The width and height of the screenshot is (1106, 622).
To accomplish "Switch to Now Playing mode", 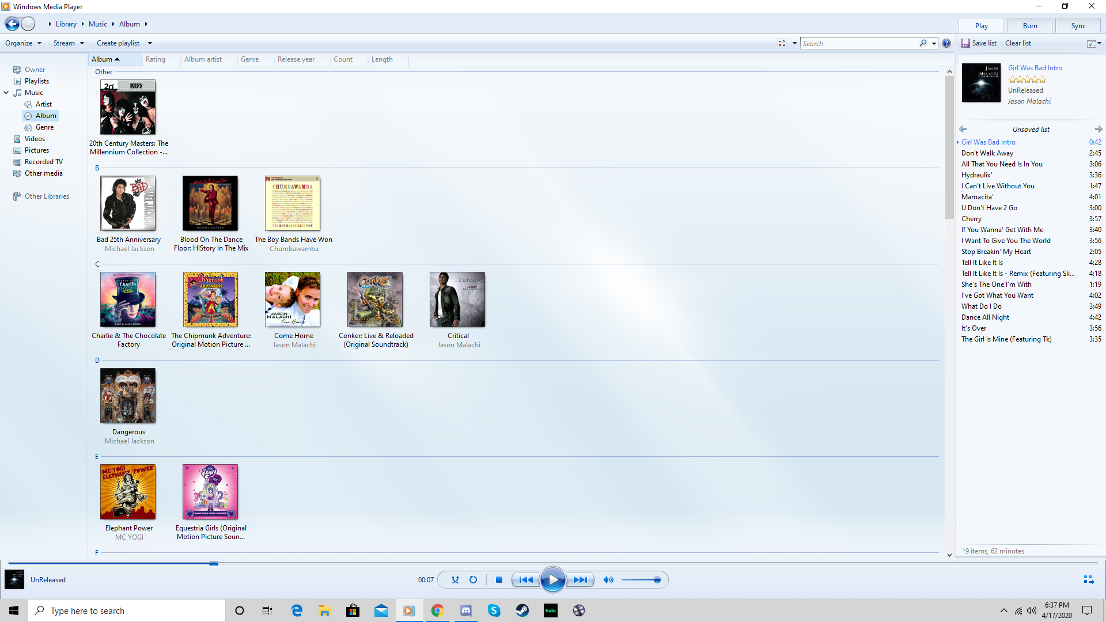I will tap(1089, 580).
